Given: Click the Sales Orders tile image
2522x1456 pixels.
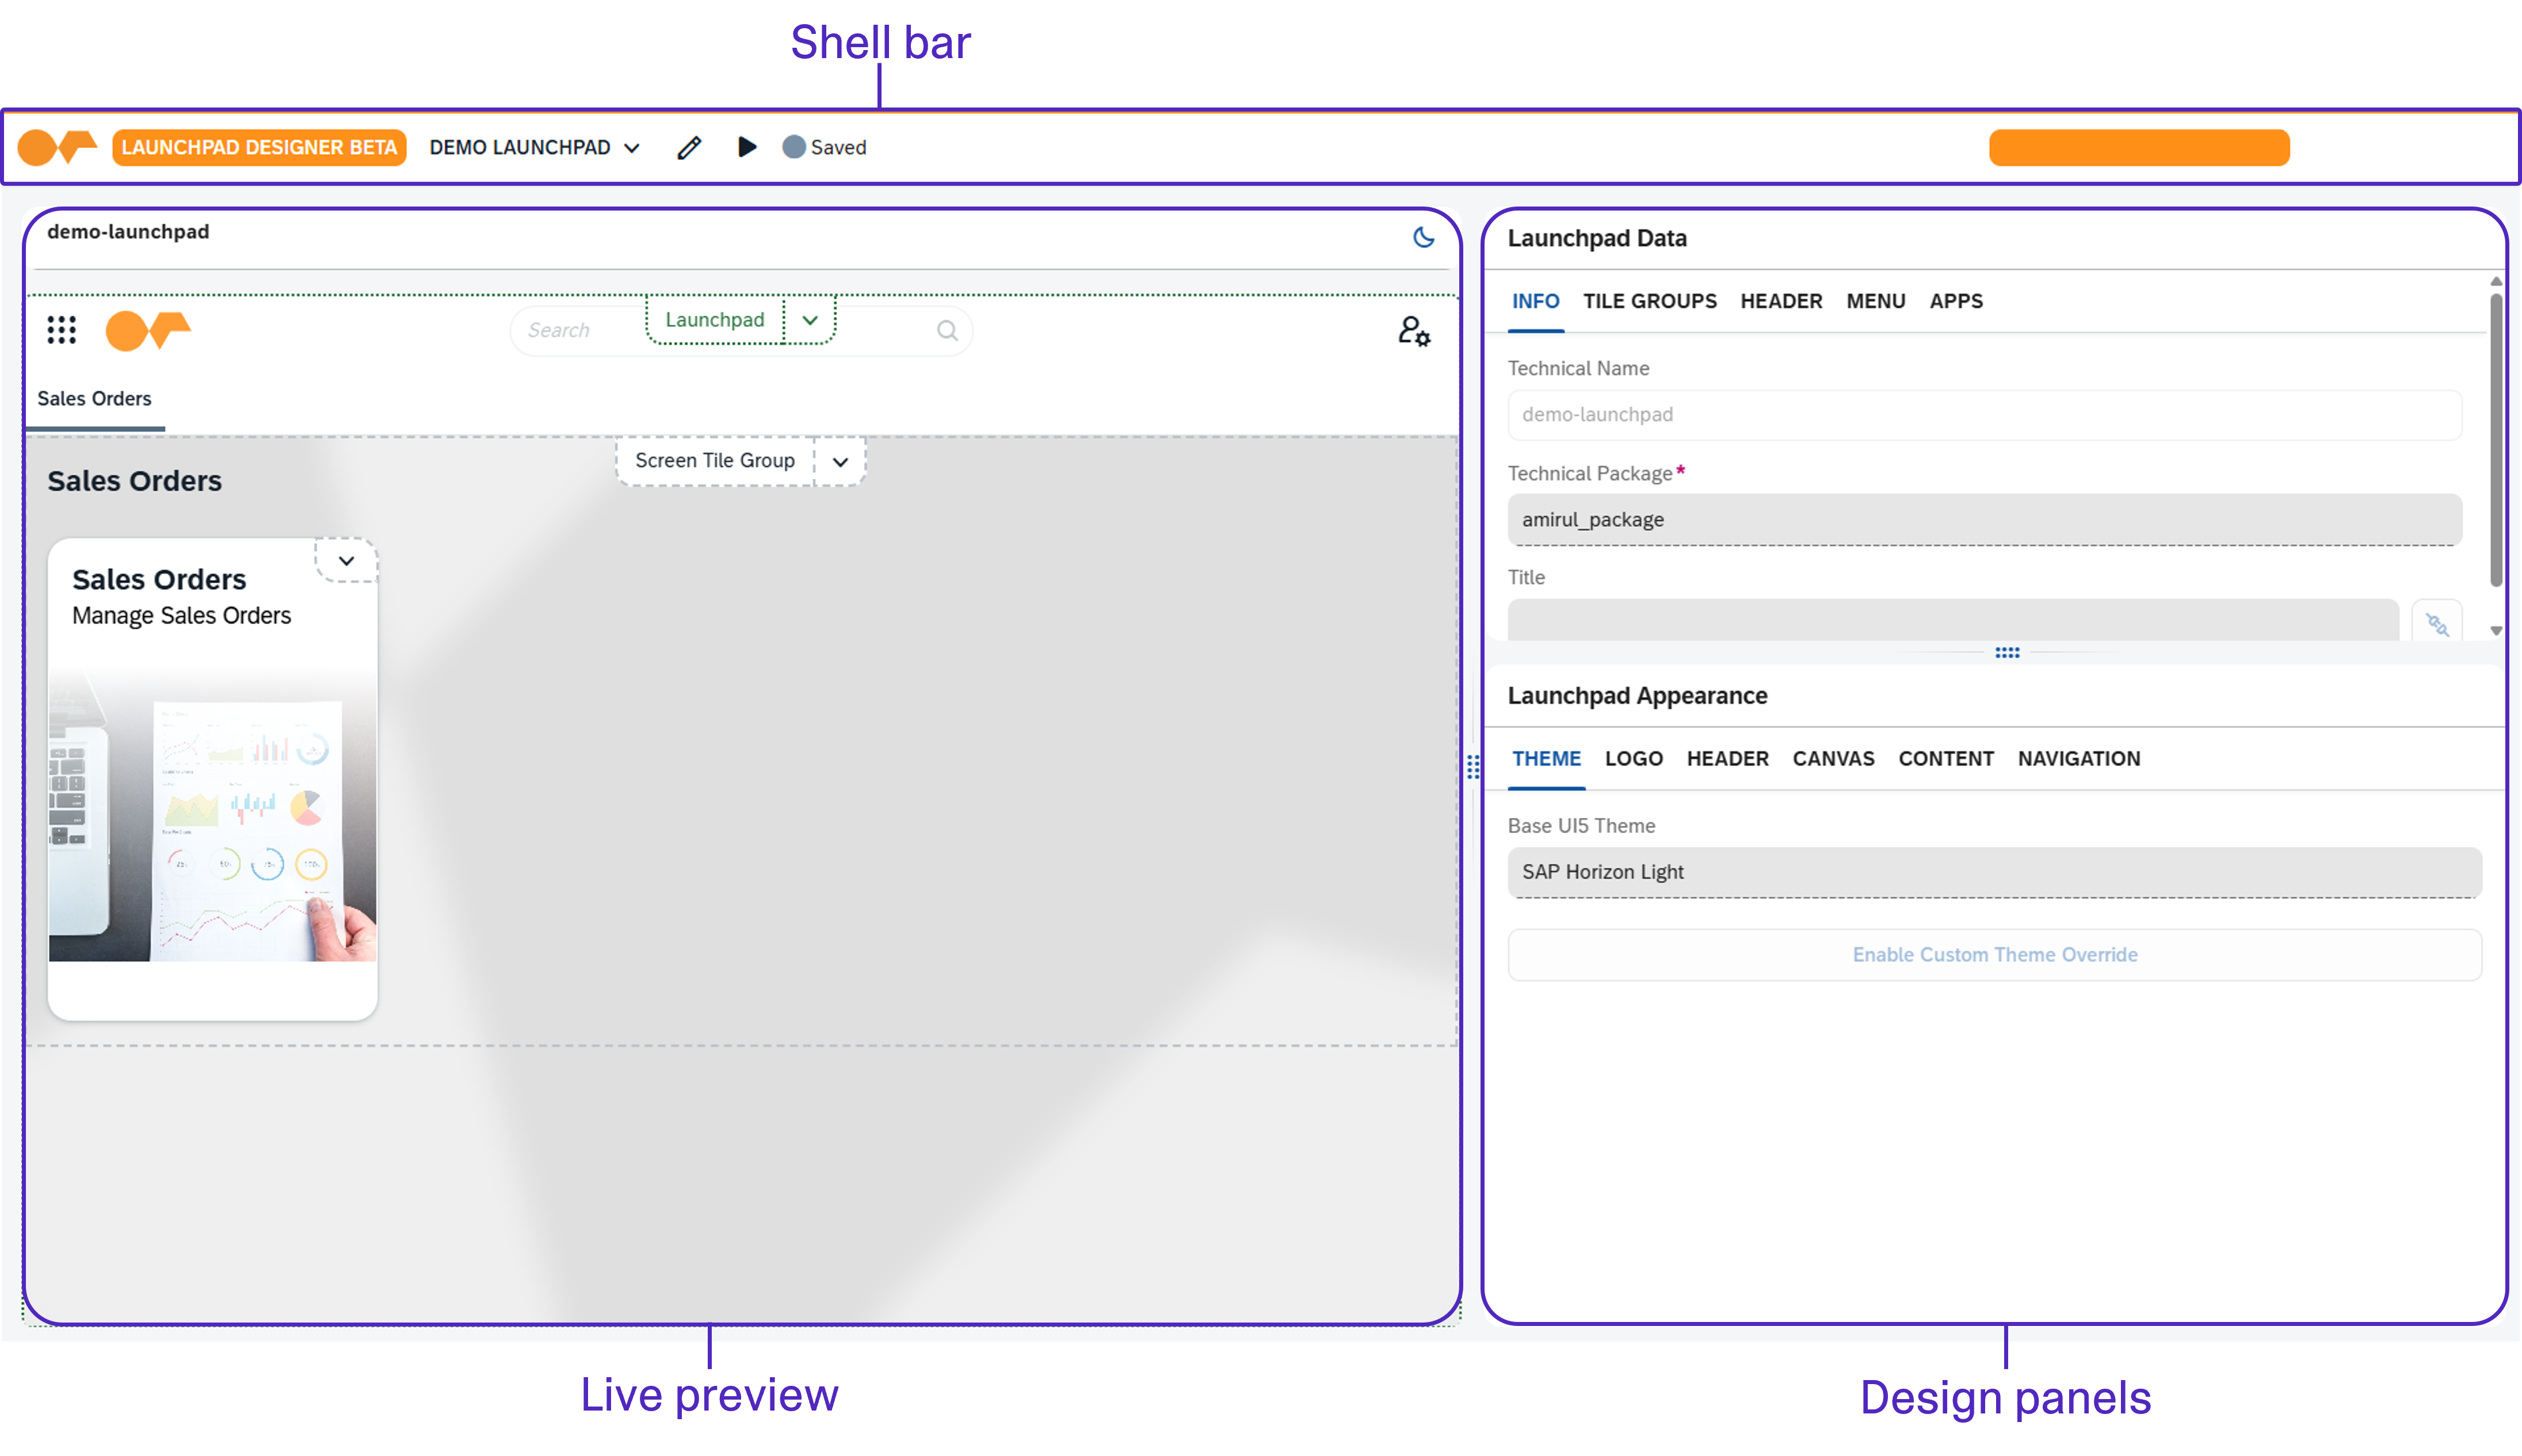Looking at the screenshot, I should pyautogui.click(x=213, y=815).
